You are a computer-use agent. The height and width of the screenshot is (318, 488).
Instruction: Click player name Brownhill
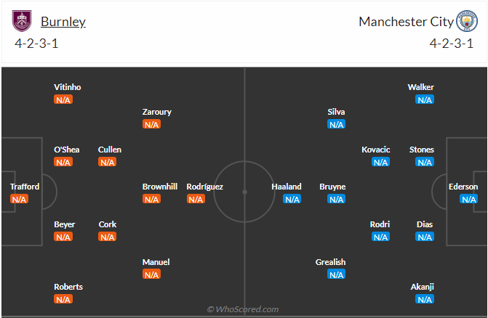click(x=160, y=187)
